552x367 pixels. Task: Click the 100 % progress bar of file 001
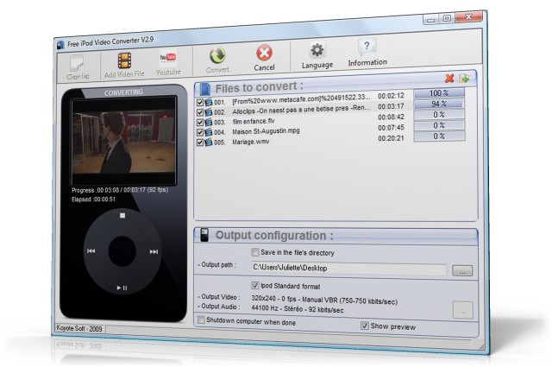click(439, 93)
